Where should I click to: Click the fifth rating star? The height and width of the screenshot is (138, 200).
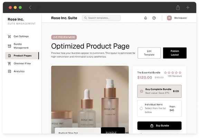[x=180, y=73]
